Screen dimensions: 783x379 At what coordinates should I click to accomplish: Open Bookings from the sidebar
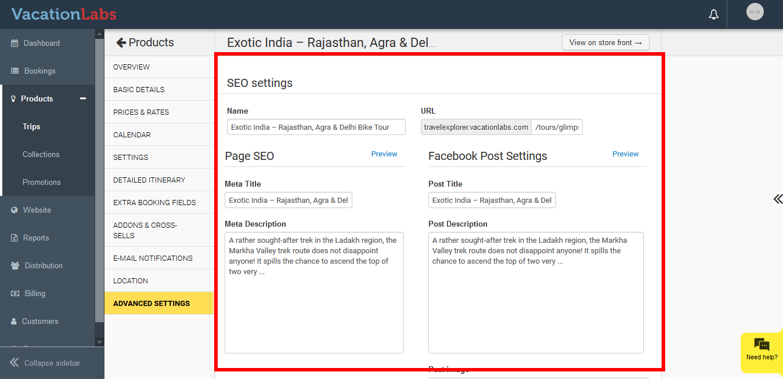[39, 71]
